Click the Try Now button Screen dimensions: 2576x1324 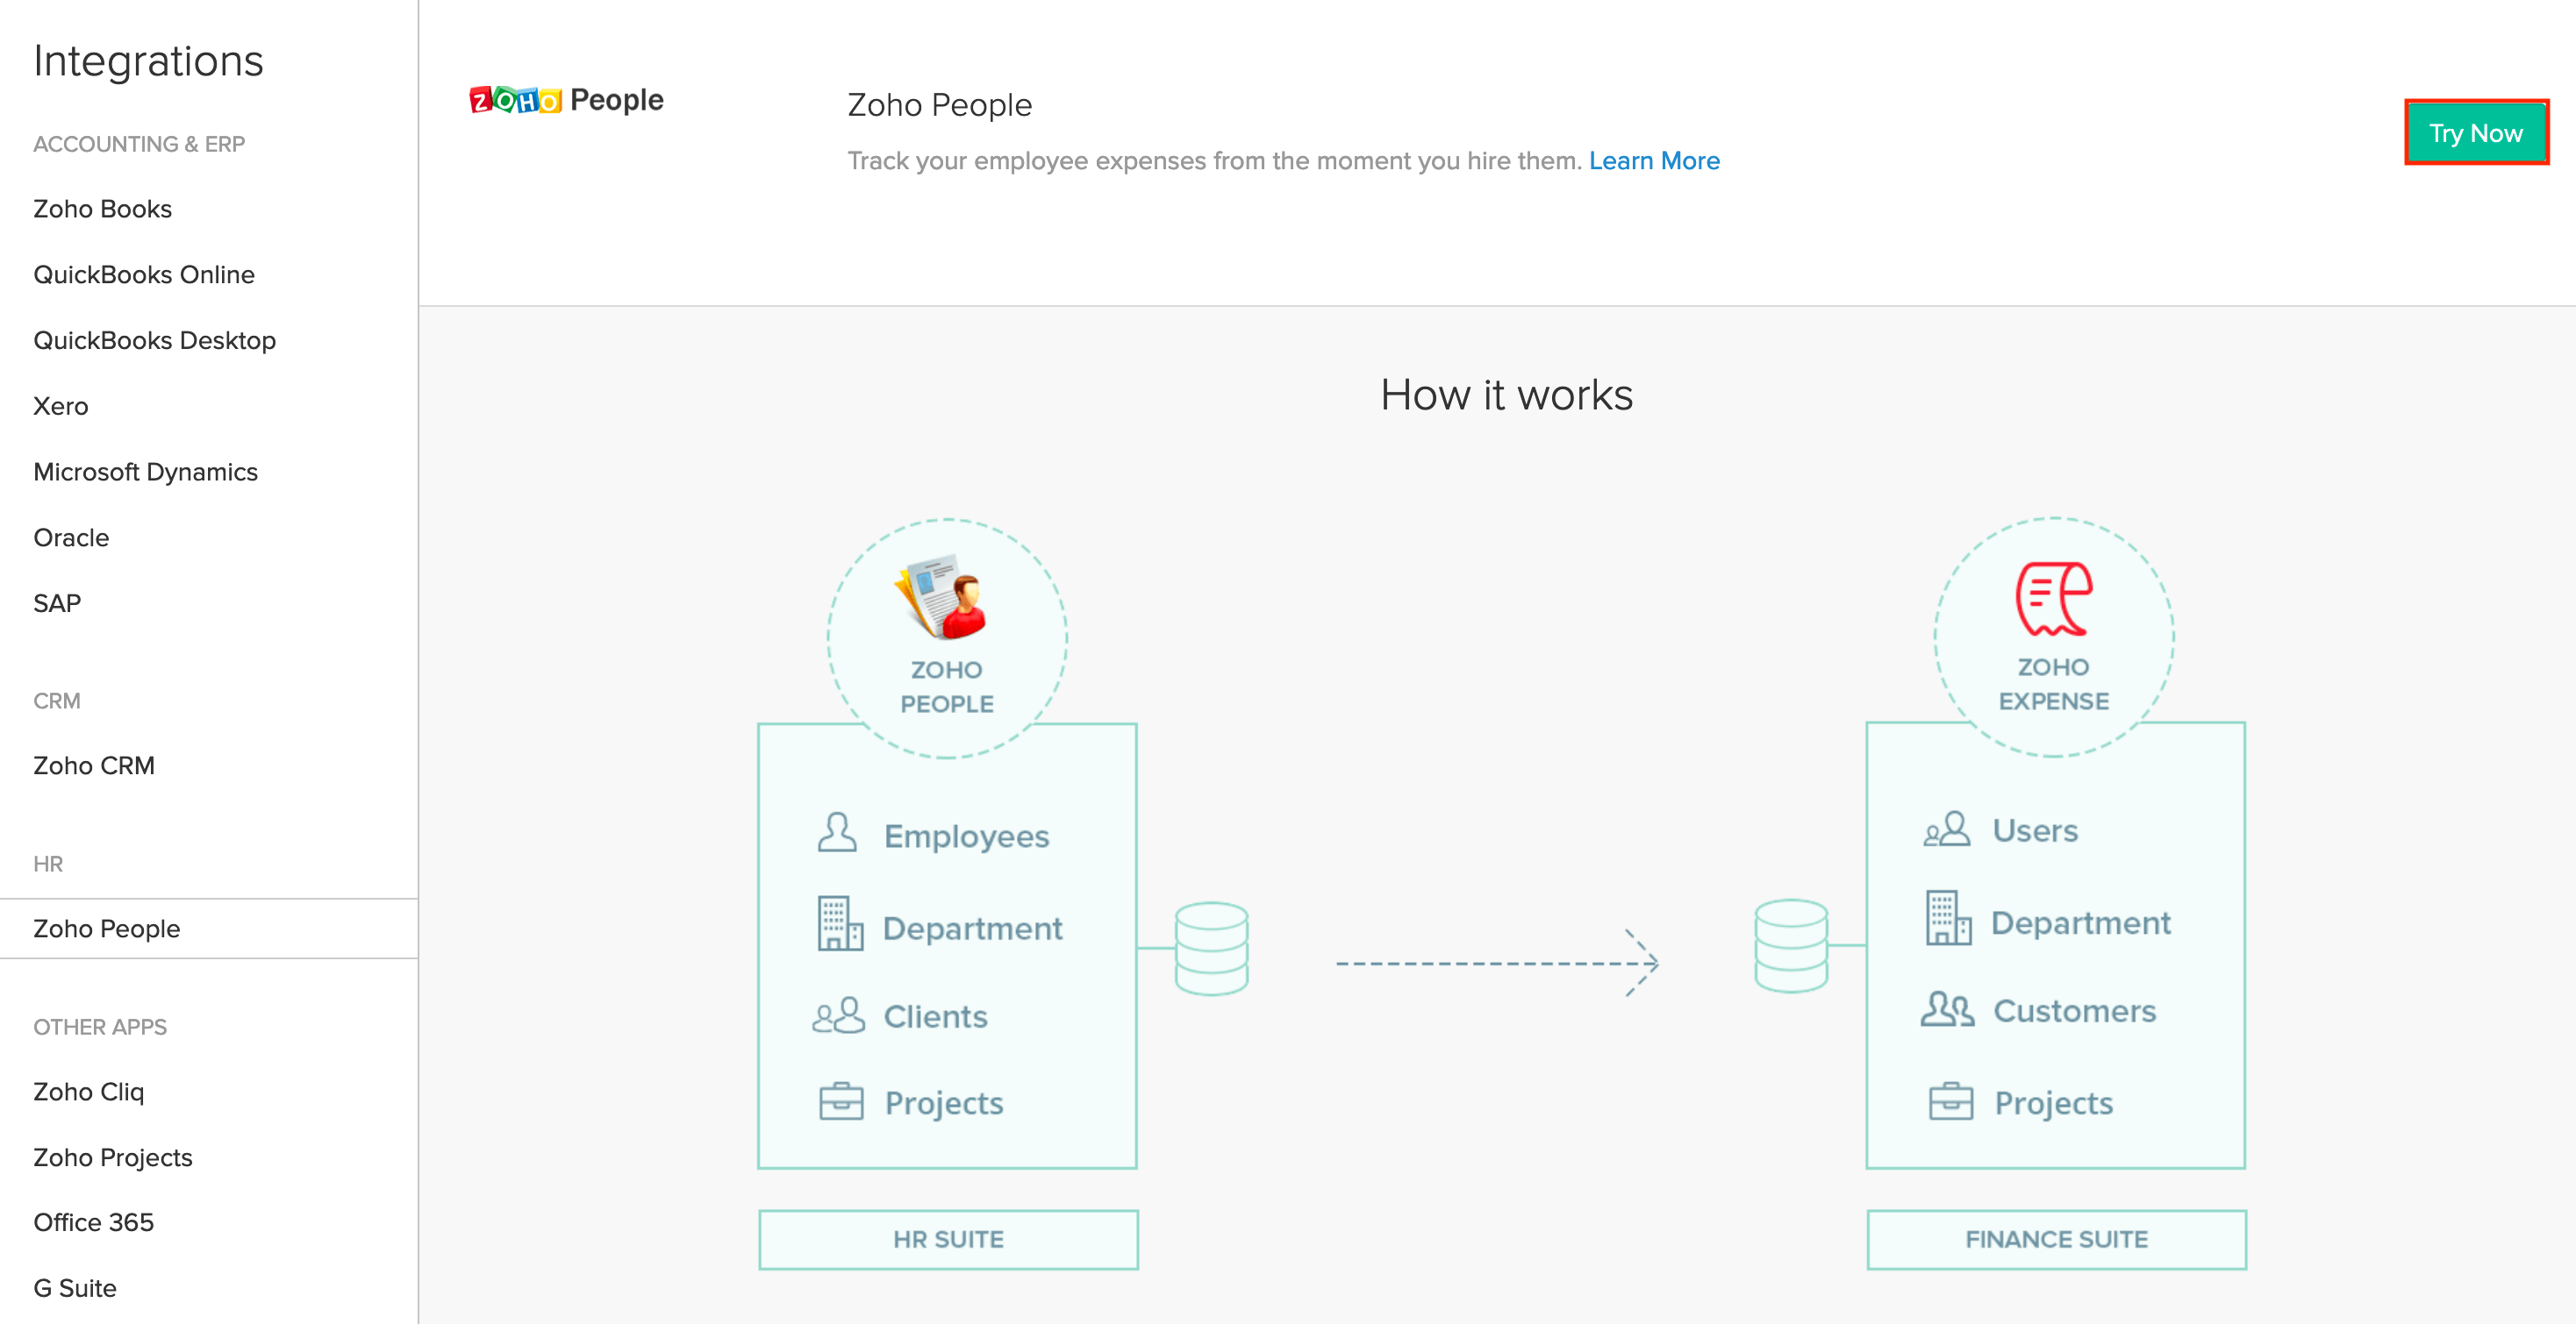[2475, 132]
